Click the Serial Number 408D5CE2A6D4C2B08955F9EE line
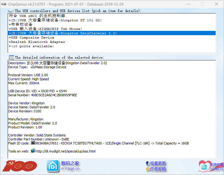 point(43,95)
